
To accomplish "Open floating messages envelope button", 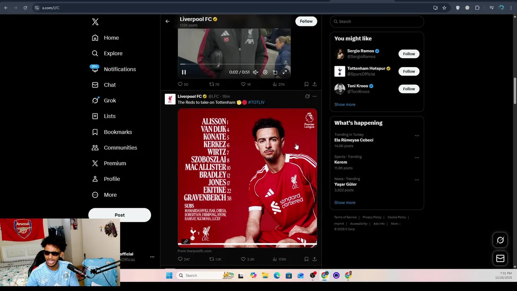I will 500,259.
